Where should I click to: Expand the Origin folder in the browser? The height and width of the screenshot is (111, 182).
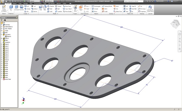[x=2, y=31]
